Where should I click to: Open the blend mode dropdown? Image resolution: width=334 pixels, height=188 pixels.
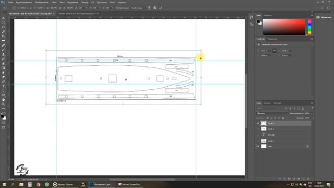click(272, 113)
